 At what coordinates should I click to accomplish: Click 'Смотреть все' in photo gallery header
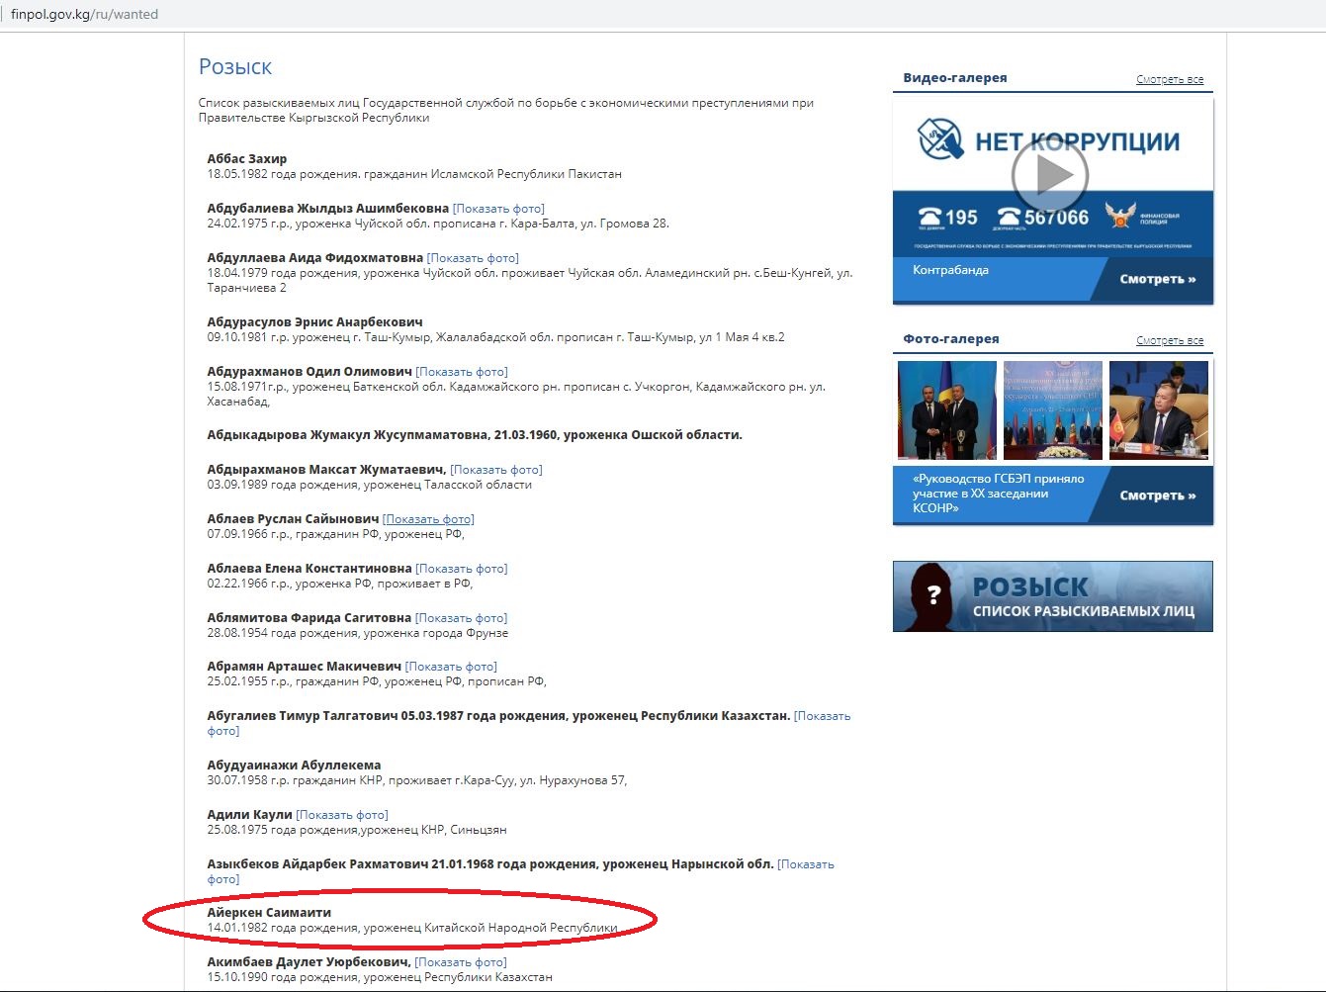1169,340
